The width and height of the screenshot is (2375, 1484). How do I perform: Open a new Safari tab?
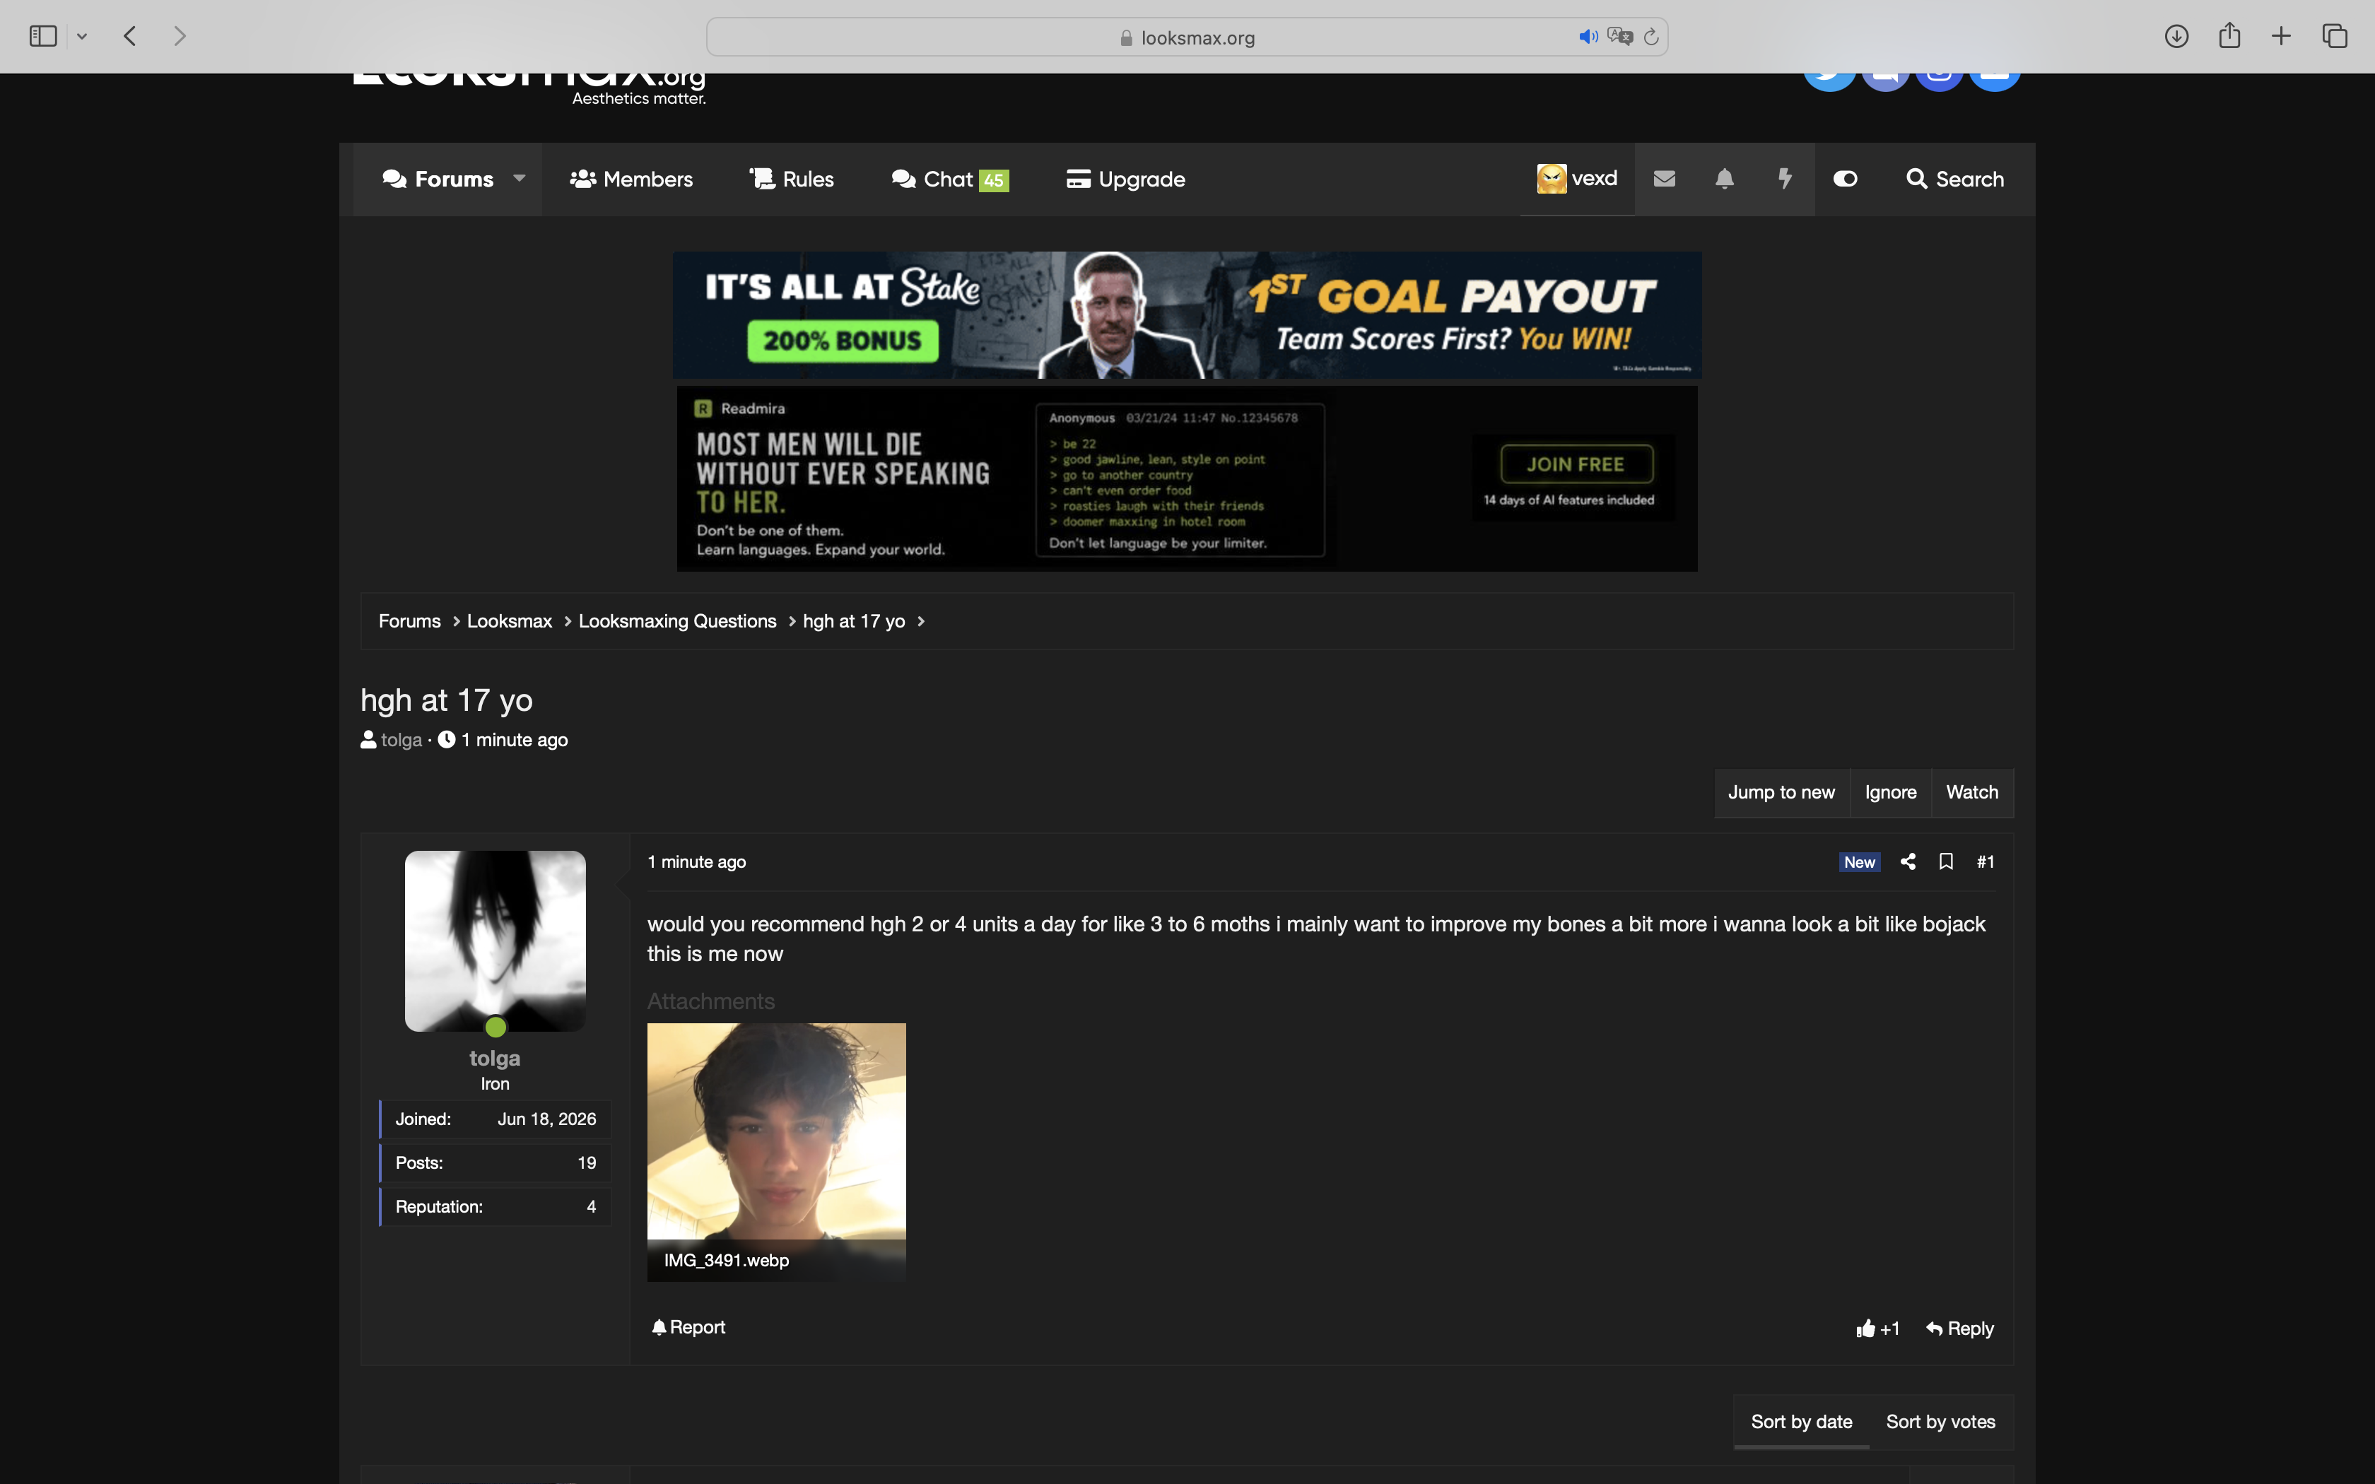click(x=2282, y=36)
